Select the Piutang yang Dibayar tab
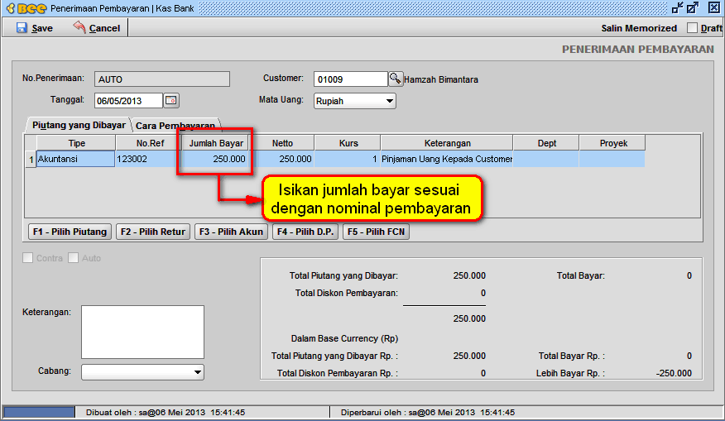The image size is (725, 421). pos(79,125)
